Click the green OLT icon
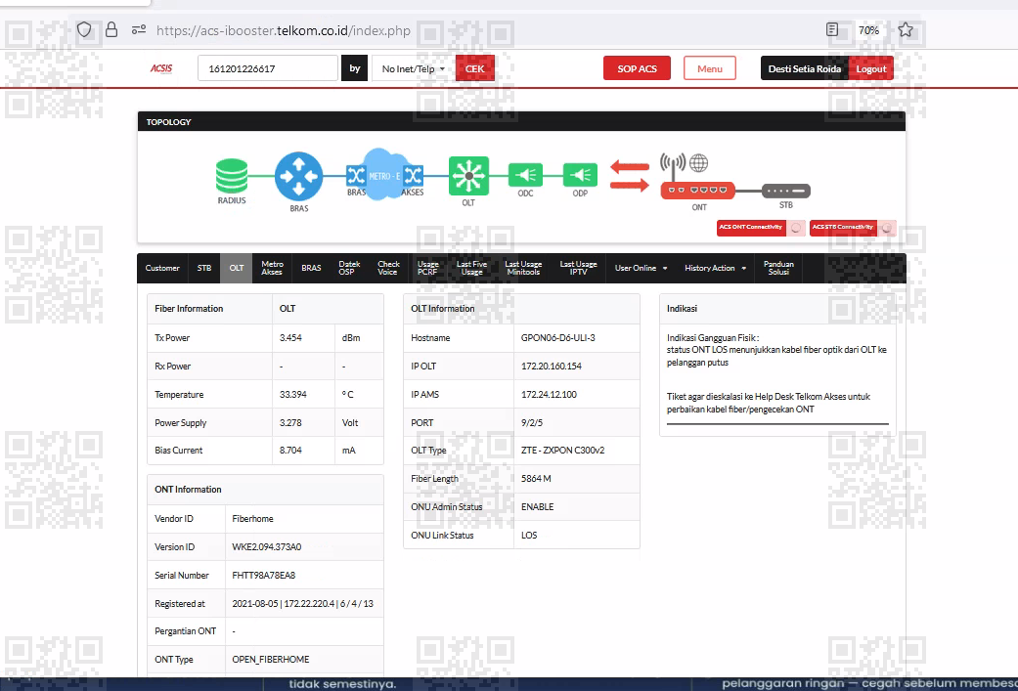 pos(468,176)
